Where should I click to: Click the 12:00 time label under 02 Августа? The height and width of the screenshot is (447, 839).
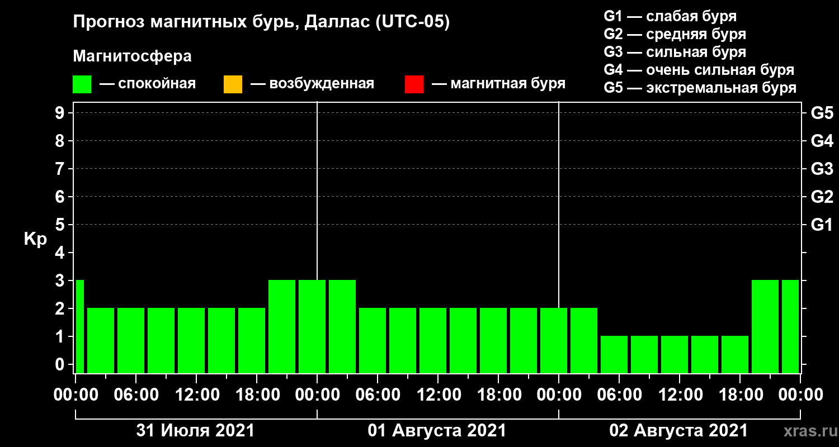coord(680,395)
